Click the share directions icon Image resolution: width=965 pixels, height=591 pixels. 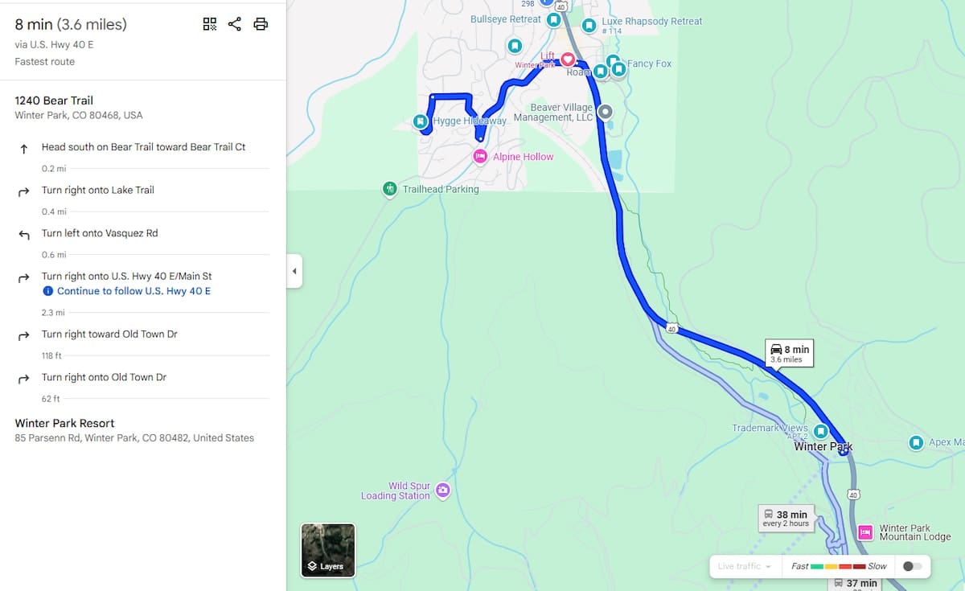click(235, 24)
